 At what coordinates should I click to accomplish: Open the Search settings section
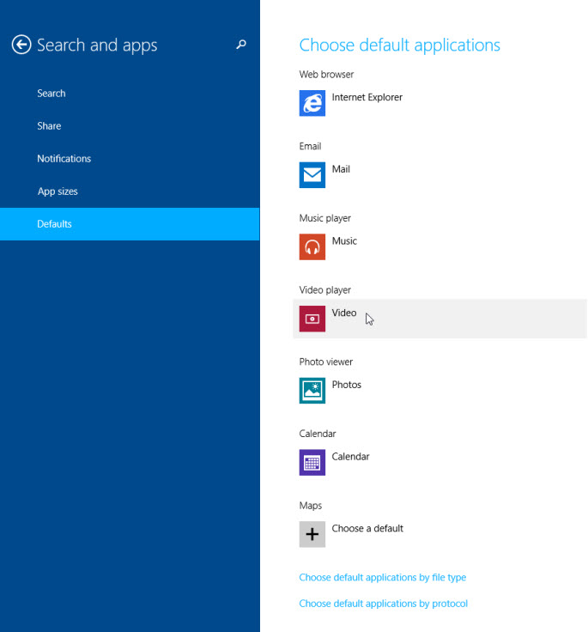coord(52,93)
